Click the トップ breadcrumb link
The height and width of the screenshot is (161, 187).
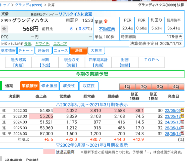pyautogui.click(x=5, y=5)
